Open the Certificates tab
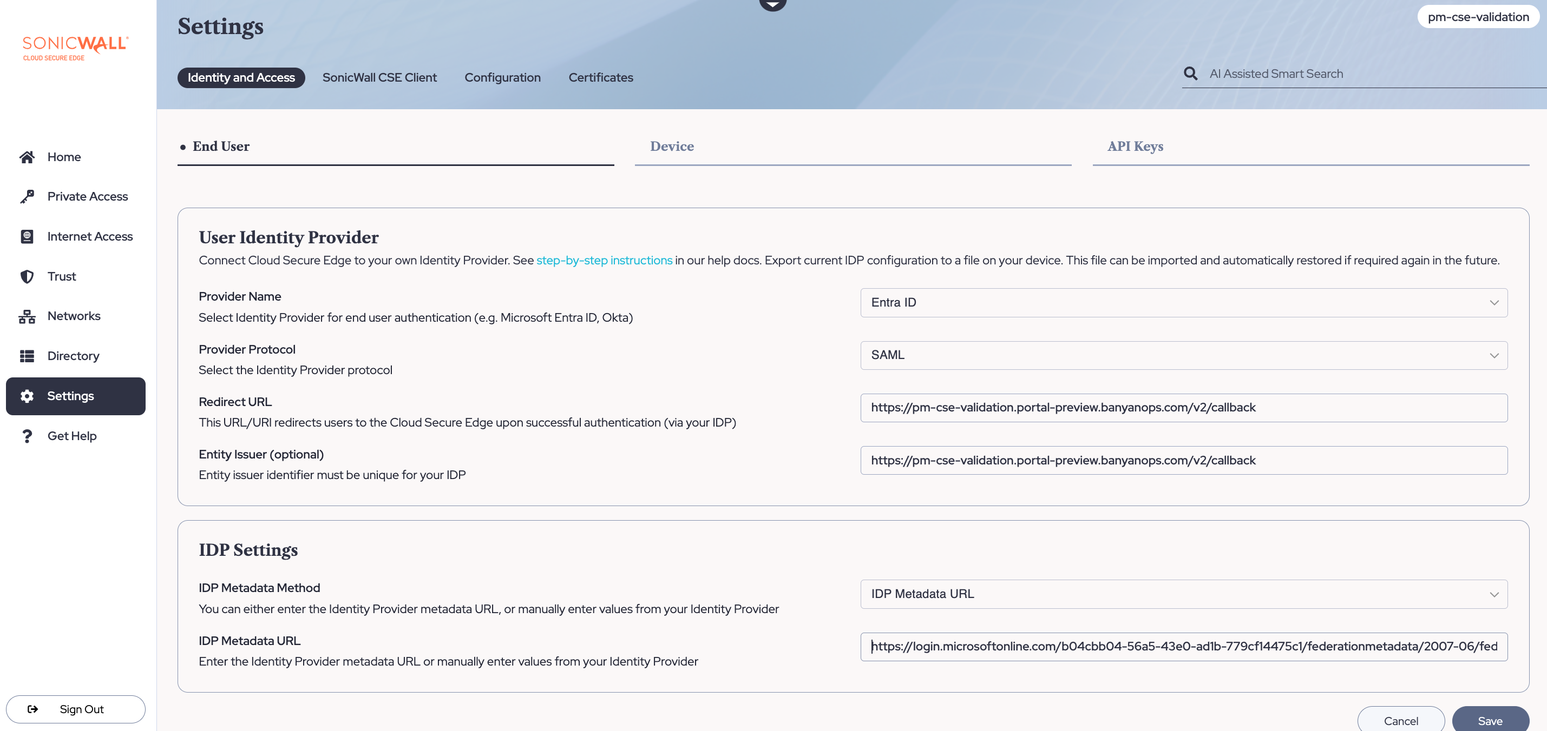The width and height of the screenshot is (1547, 731). coord(600,78)
